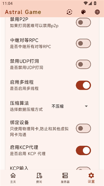Screen dimensions: 104x186
Task: Toggle the partially visible KCP输入 switch
Action: [x=83, y=168]
